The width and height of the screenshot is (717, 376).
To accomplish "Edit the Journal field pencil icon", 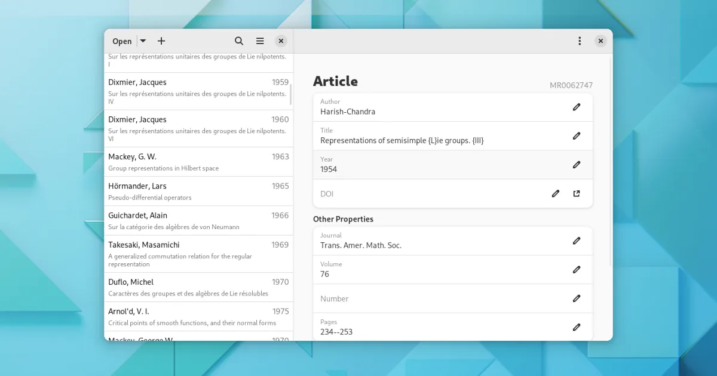I will (x=577, y=241).
